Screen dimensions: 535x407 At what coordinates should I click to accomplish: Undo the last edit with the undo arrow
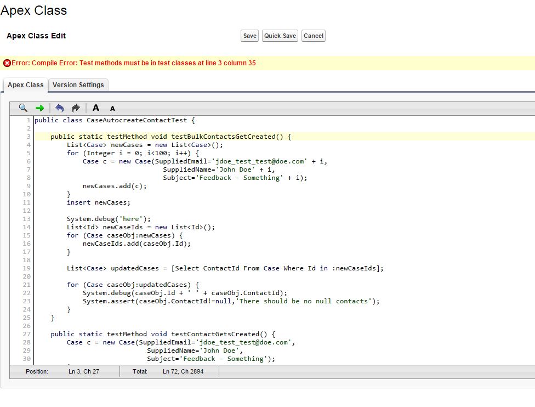[59, 108]
